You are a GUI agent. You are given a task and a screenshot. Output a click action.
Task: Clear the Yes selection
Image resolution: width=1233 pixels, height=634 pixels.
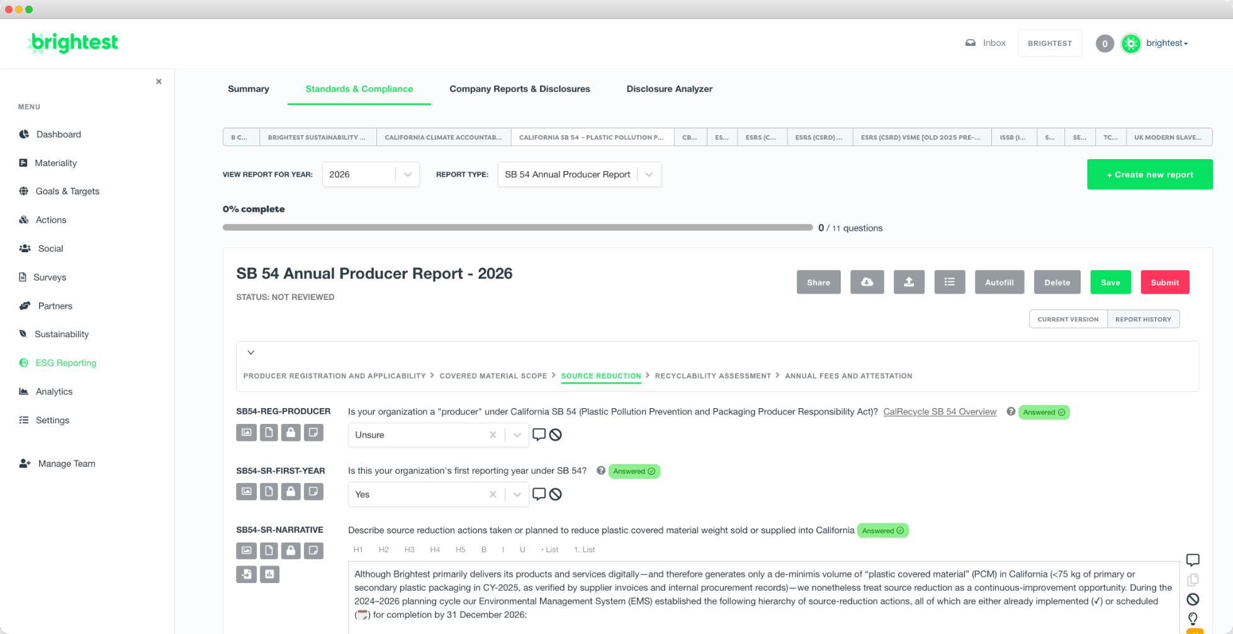click(493, 494)
